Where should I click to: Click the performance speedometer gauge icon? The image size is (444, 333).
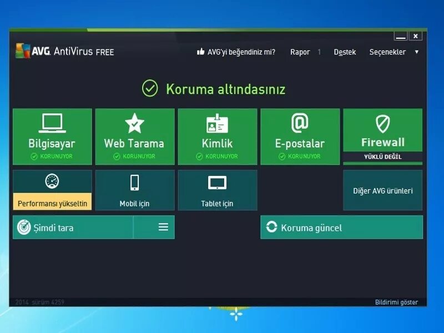pyautogui.click(x=52, y=181)
